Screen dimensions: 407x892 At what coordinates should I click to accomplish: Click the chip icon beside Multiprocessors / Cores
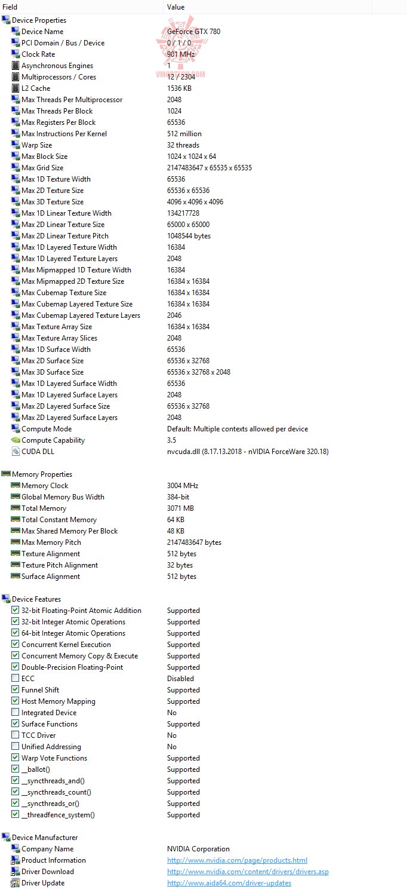16,77
